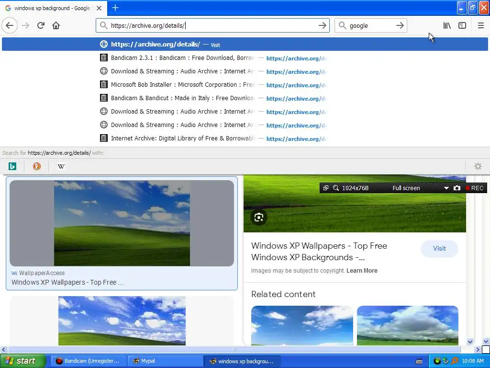
Task: Open the Learn More copyright link
Action: 362,271
